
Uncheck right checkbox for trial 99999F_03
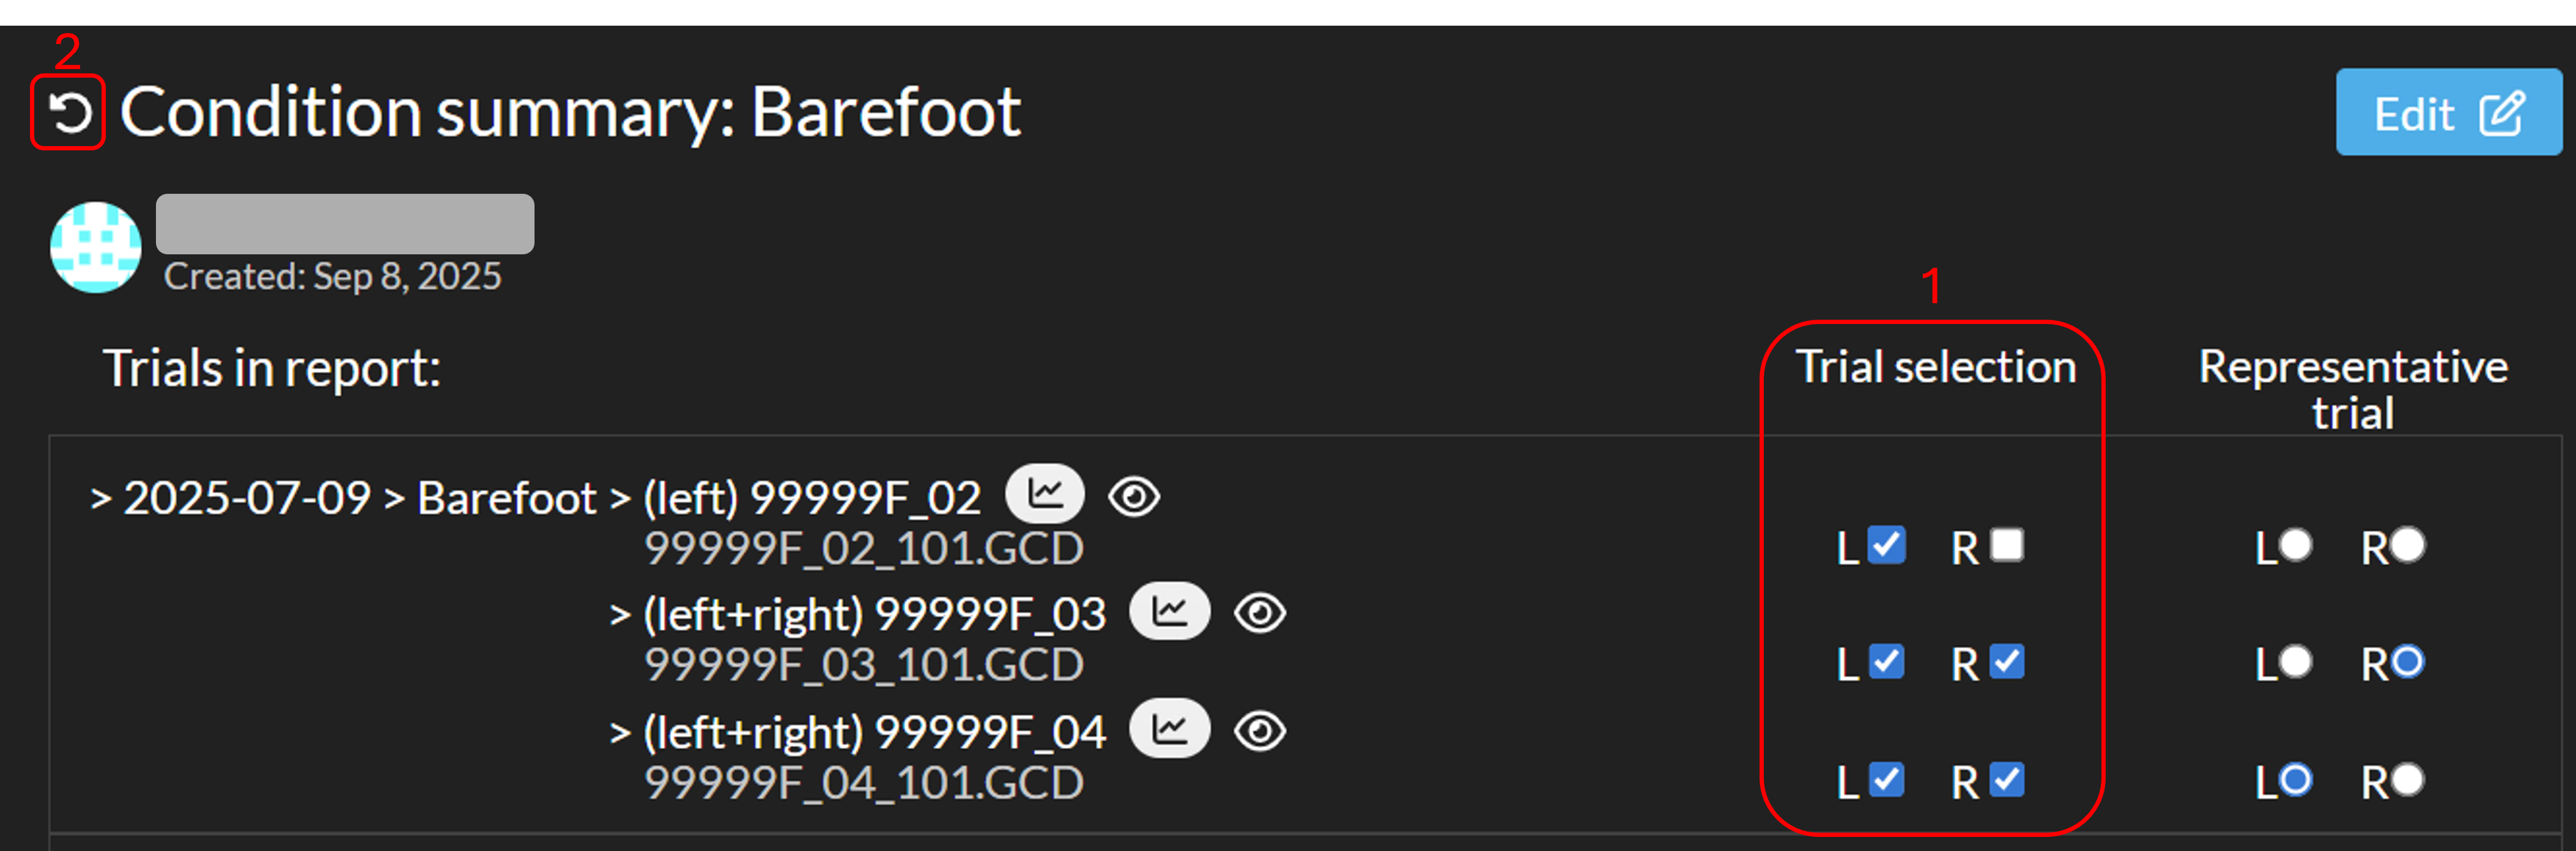pyautogui.click(x=2006, y=662)
